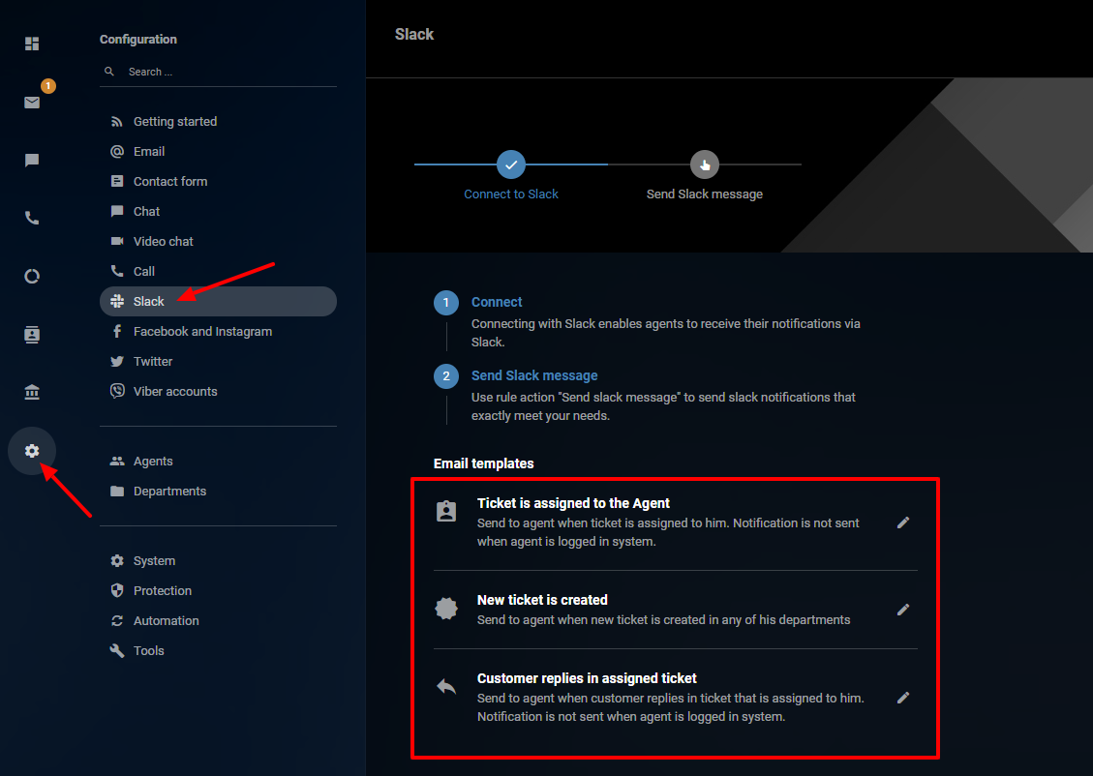Open Facebook and Instagram settings
Viewport: 1093px width, 776px height.
coord(218,332)
